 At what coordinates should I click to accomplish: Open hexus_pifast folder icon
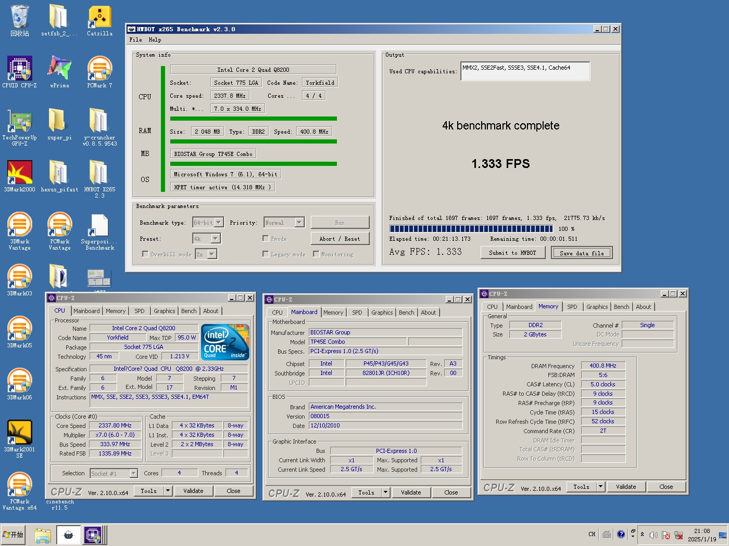(59, 176)
